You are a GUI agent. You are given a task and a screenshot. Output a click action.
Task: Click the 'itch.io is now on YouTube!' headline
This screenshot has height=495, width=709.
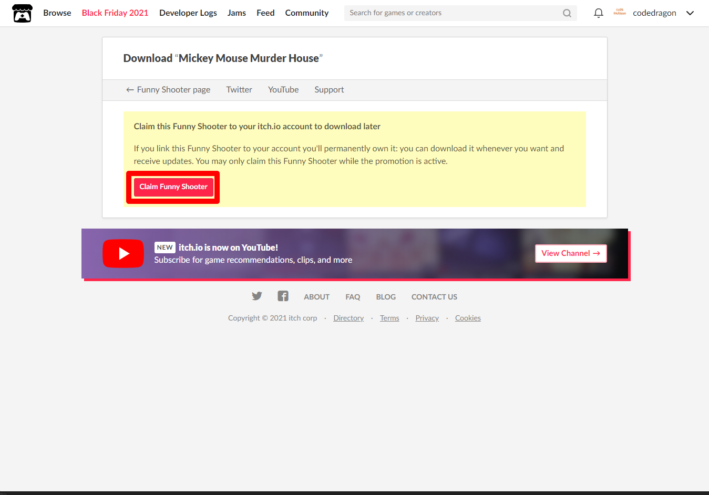228,247
